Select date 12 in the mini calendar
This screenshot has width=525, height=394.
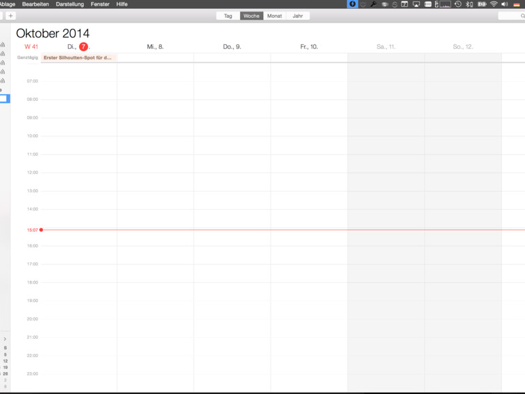click(5, 361)
